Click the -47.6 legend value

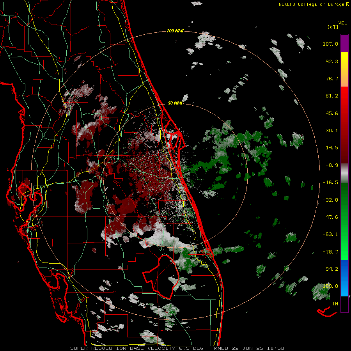330,217
